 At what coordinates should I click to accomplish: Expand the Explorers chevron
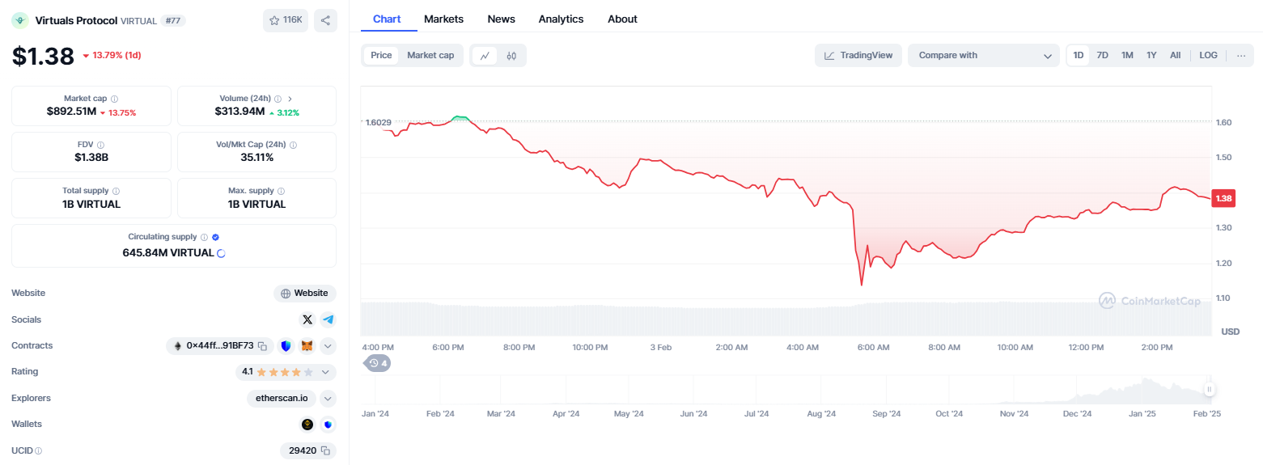click(328, 398)
